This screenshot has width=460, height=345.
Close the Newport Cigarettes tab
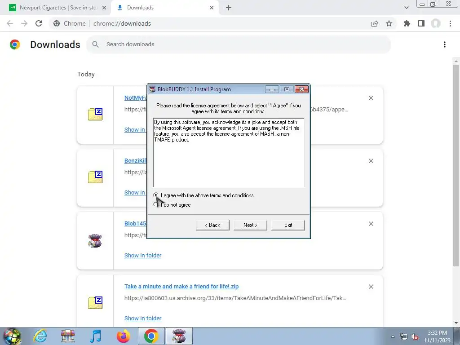(x=104, y=8)
